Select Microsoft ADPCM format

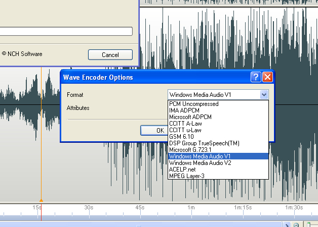pos(218,117)
